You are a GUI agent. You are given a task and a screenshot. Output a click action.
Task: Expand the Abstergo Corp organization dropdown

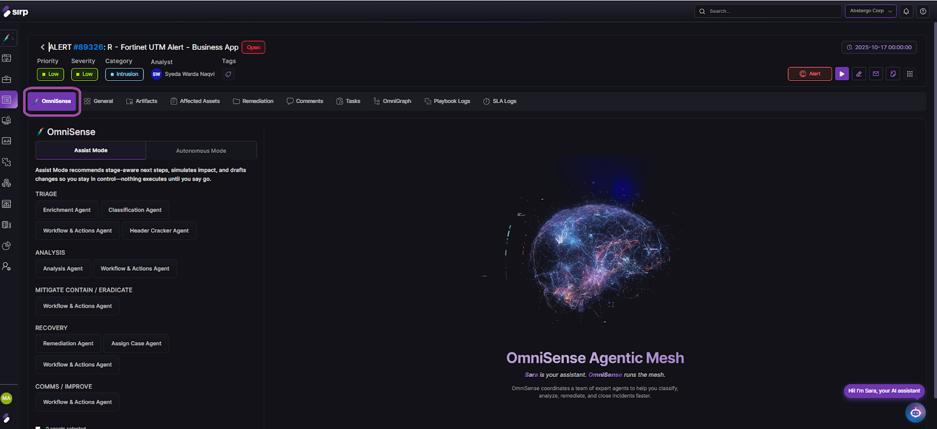tap(870, 11)
